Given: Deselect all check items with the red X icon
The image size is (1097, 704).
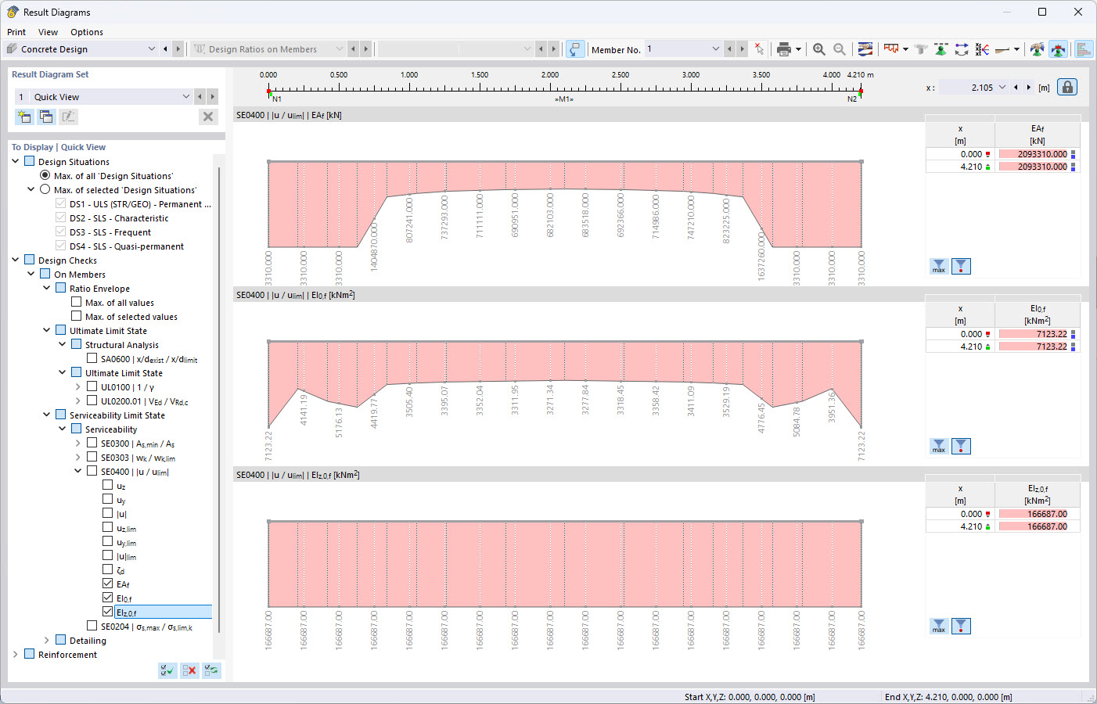Looking at the screenshot, I should coord(189,670).
